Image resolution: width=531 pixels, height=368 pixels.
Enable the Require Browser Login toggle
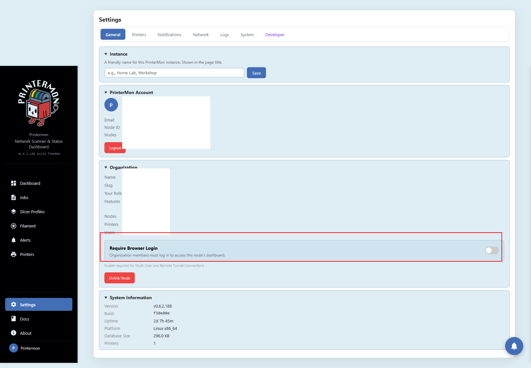pyautogui.click(x=492, y=250)
